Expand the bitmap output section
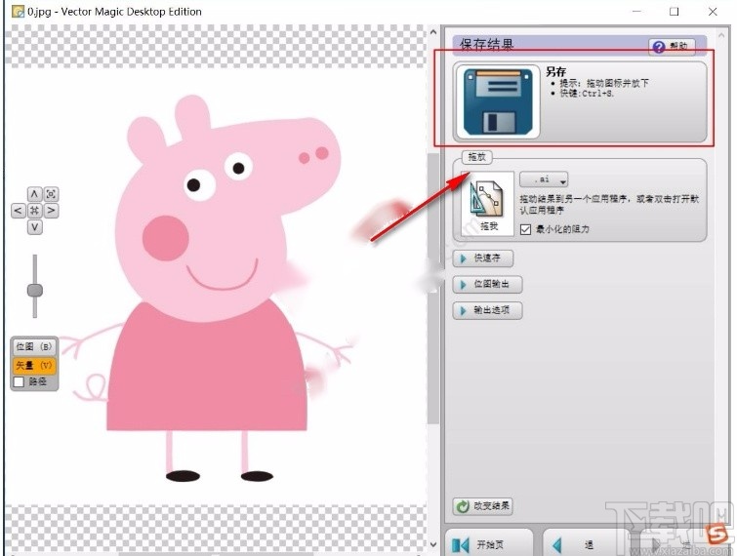This screenshot has height=556, width=737. coord(487,284)
